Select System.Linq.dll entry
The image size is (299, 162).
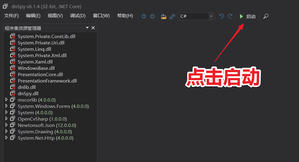point(34,49)
